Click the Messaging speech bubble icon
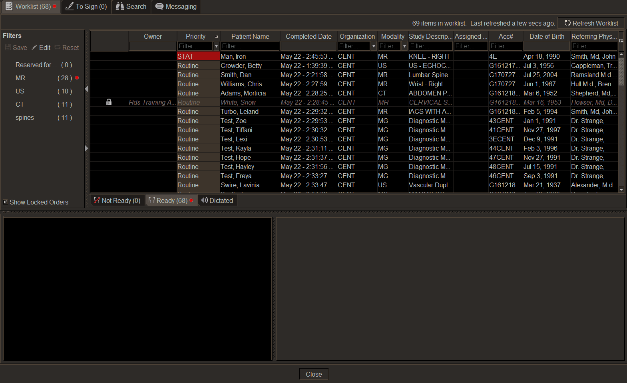Viewport: 627px width, 383px height. click(x=159, y=6)
